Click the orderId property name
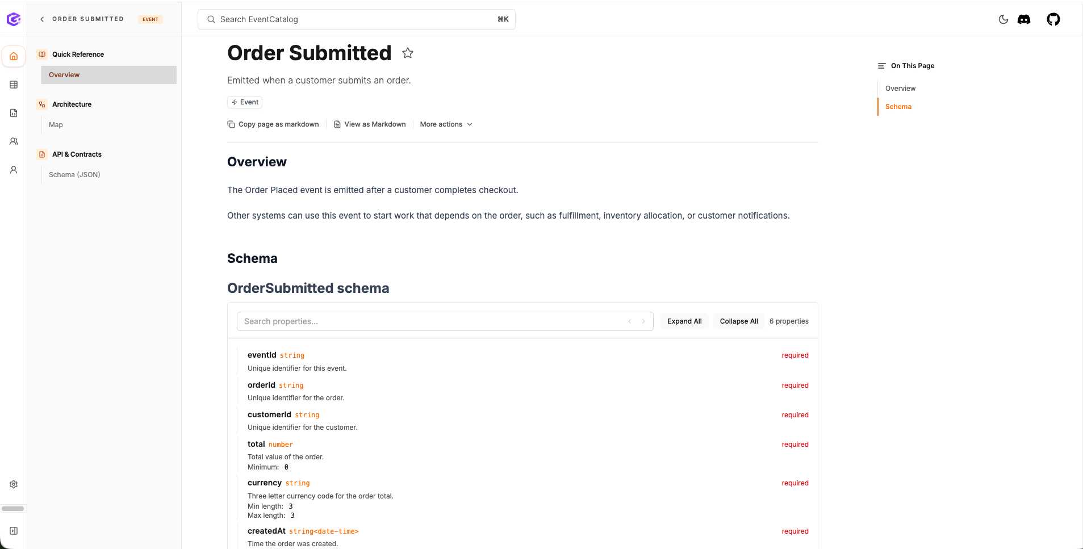 (261, 385)
